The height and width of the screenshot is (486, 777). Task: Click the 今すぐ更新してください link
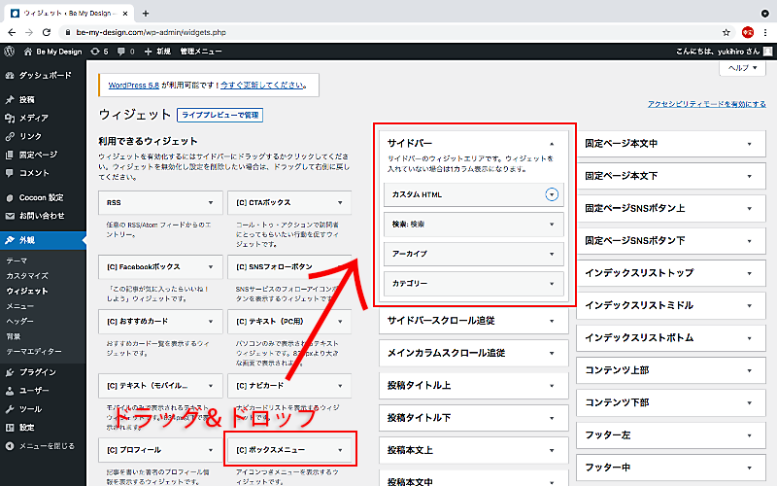click(264, 85)
